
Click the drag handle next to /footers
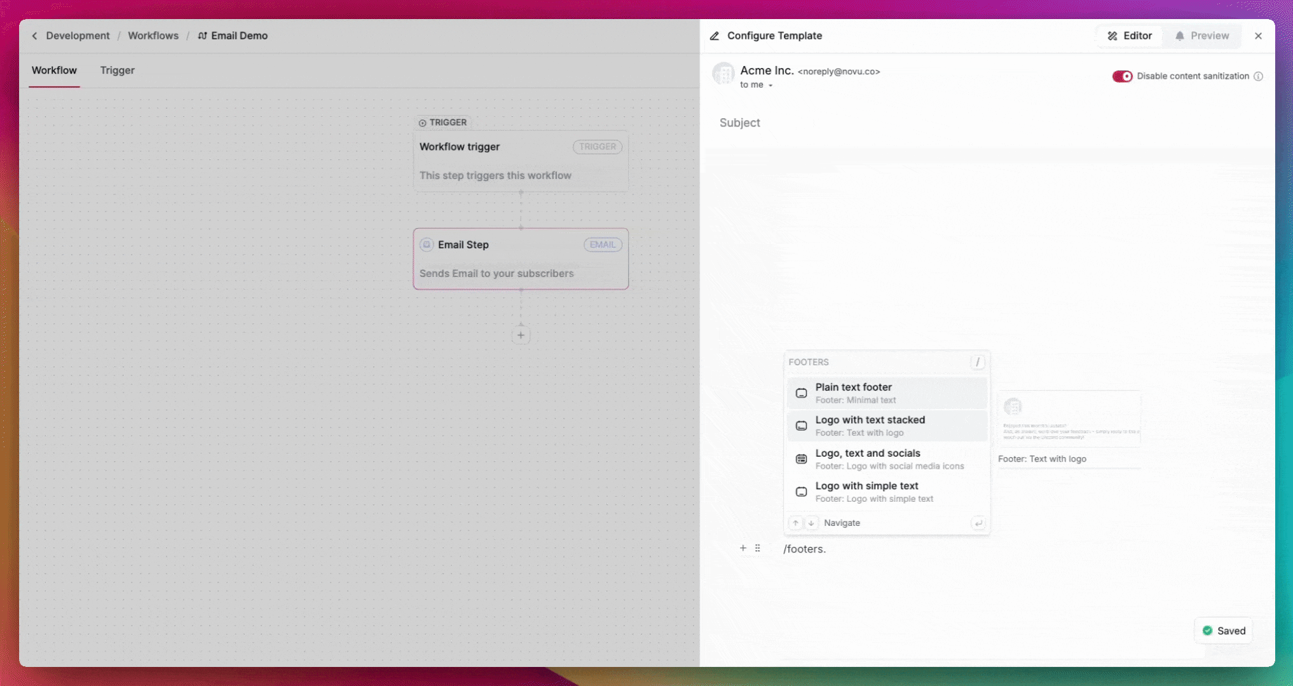click(757, 548)
